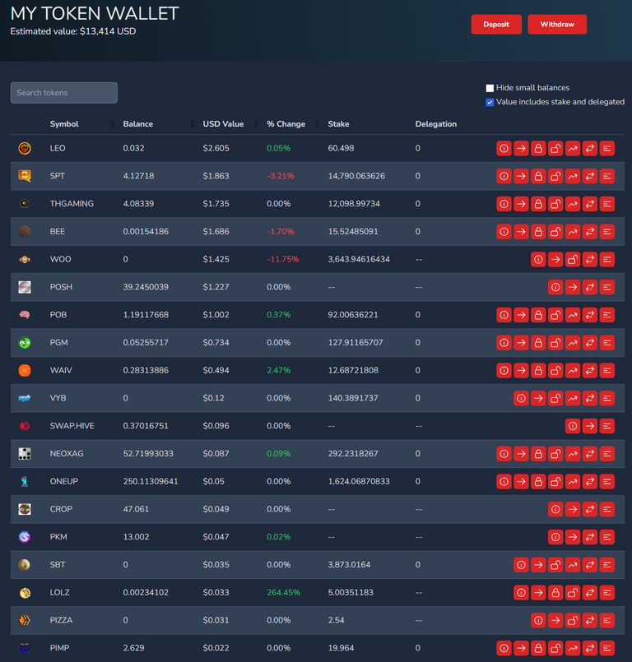Click the NEOXAG dice token logo
632x662 pixels.
click(x=25, y=453)
